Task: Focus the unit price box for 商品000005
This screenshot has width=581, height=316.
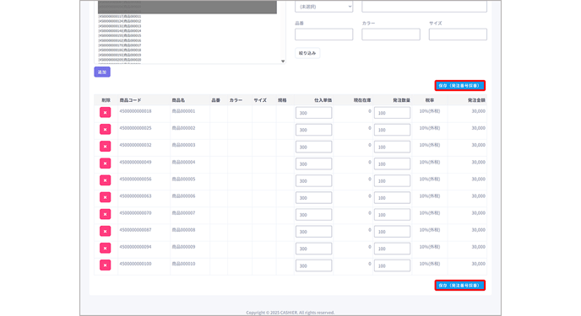Action: (x=314, y=180)
